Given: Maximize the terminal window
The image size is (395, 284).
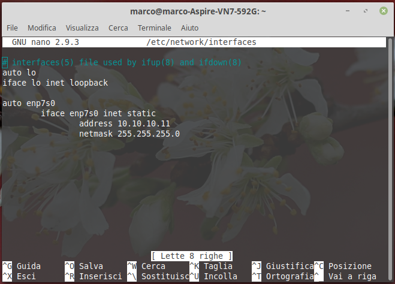Looking at the screenshot, I should click(366, 11).
